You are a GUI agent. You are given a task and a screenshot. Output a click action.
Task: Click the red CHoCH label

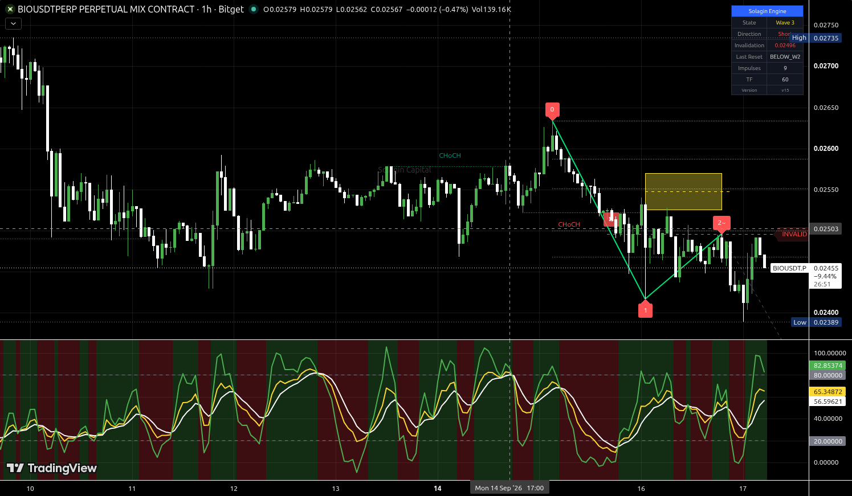[569, 224]
